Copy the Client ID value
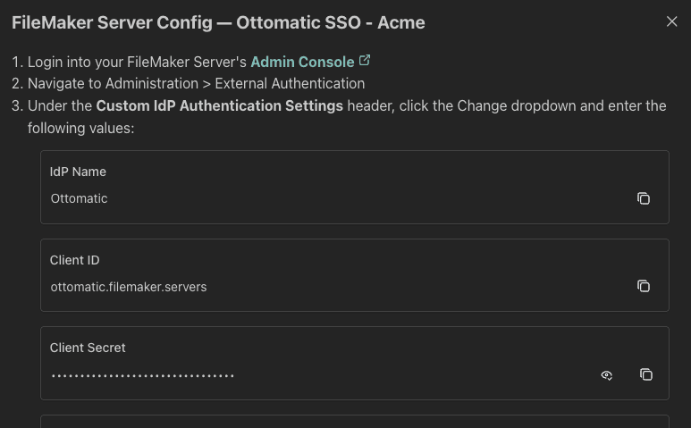 643,286
